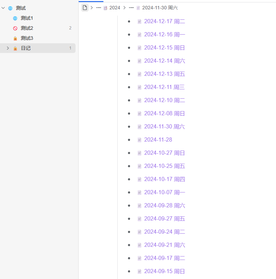This screenshot has width=276, height=279.
Task: Click the doc icon next to 2024-10-27 周日
Action: [139, 153]
